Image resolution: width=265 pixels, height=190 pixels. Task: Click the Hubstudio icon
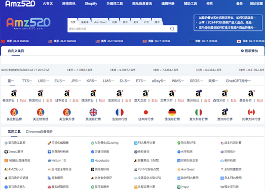93,161
